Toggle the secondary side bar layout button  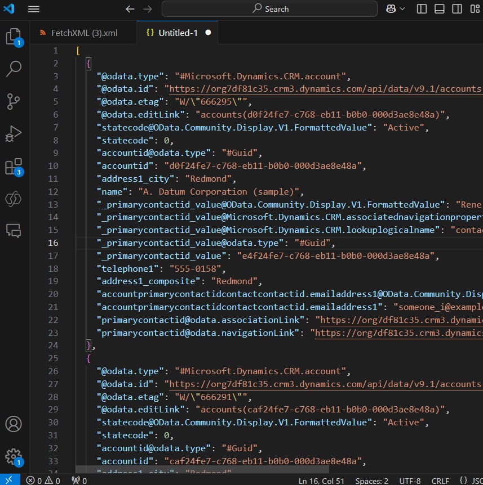(x=457, y=8)
